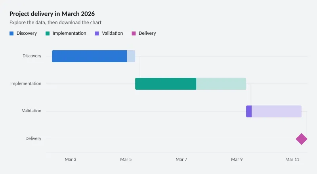Toggle the Delivery legend item
Image resolution: width=317 pixels, height=174 pixels.
144,33
